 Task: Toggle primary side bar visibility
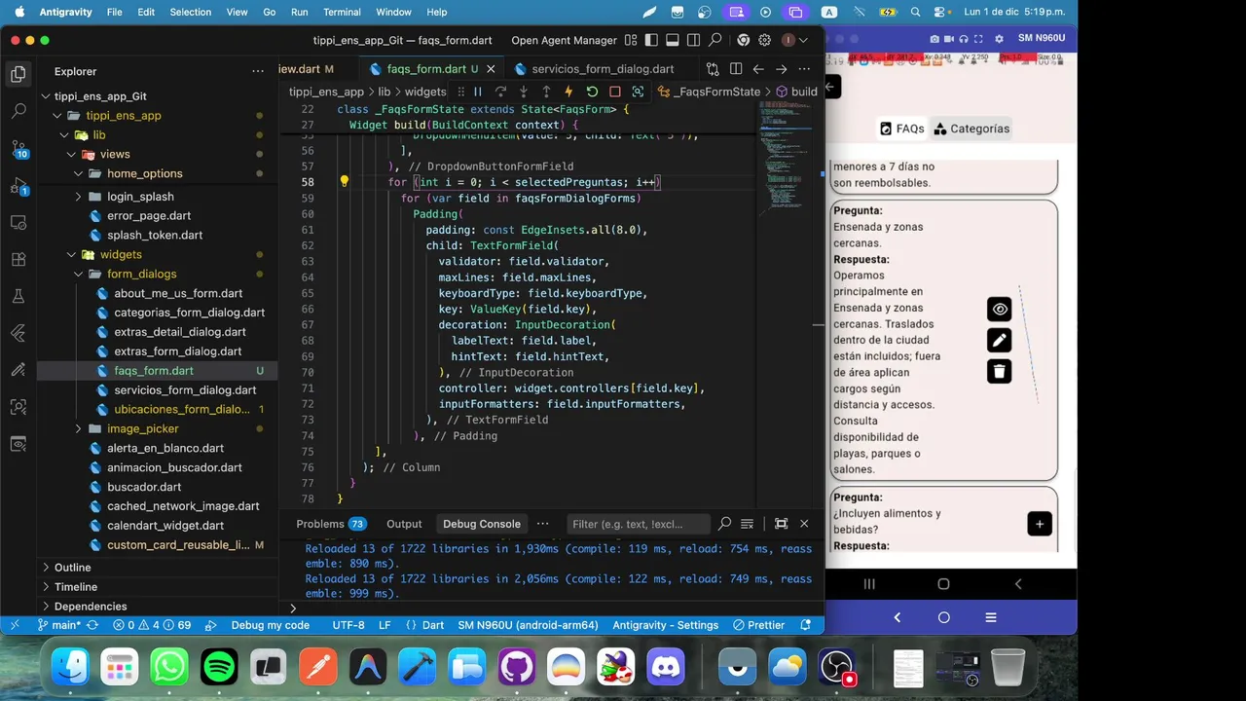[650, 40]
